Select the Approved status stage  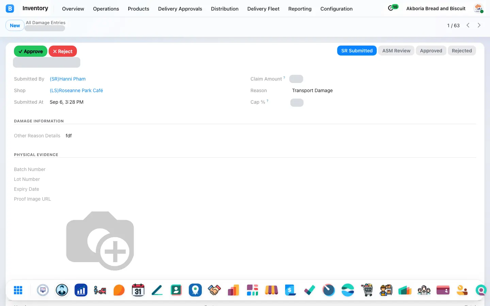pos(431,51)
